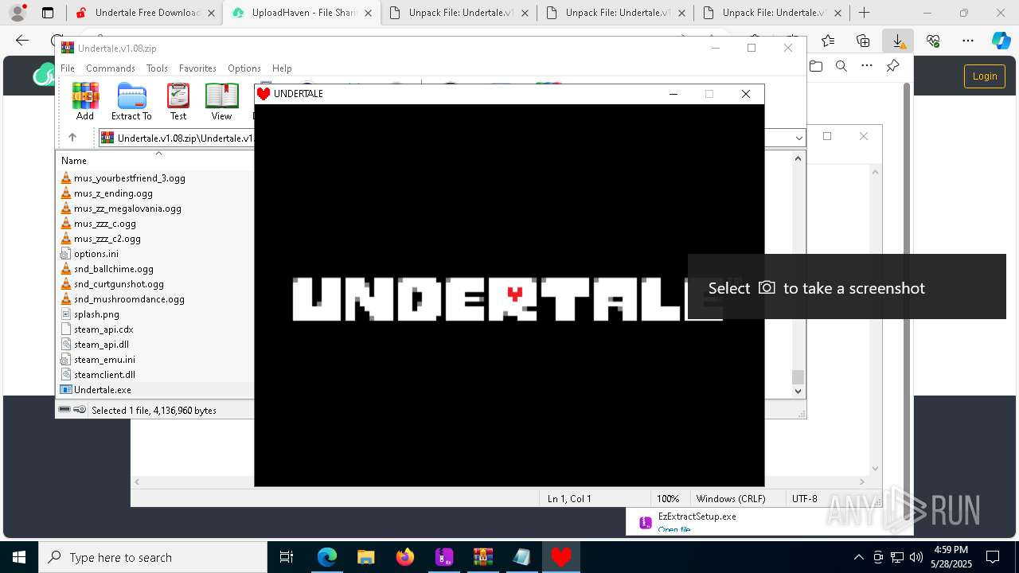Click the Windows Start button
This screenshot has width=1019, height=573.
[18, 557]
